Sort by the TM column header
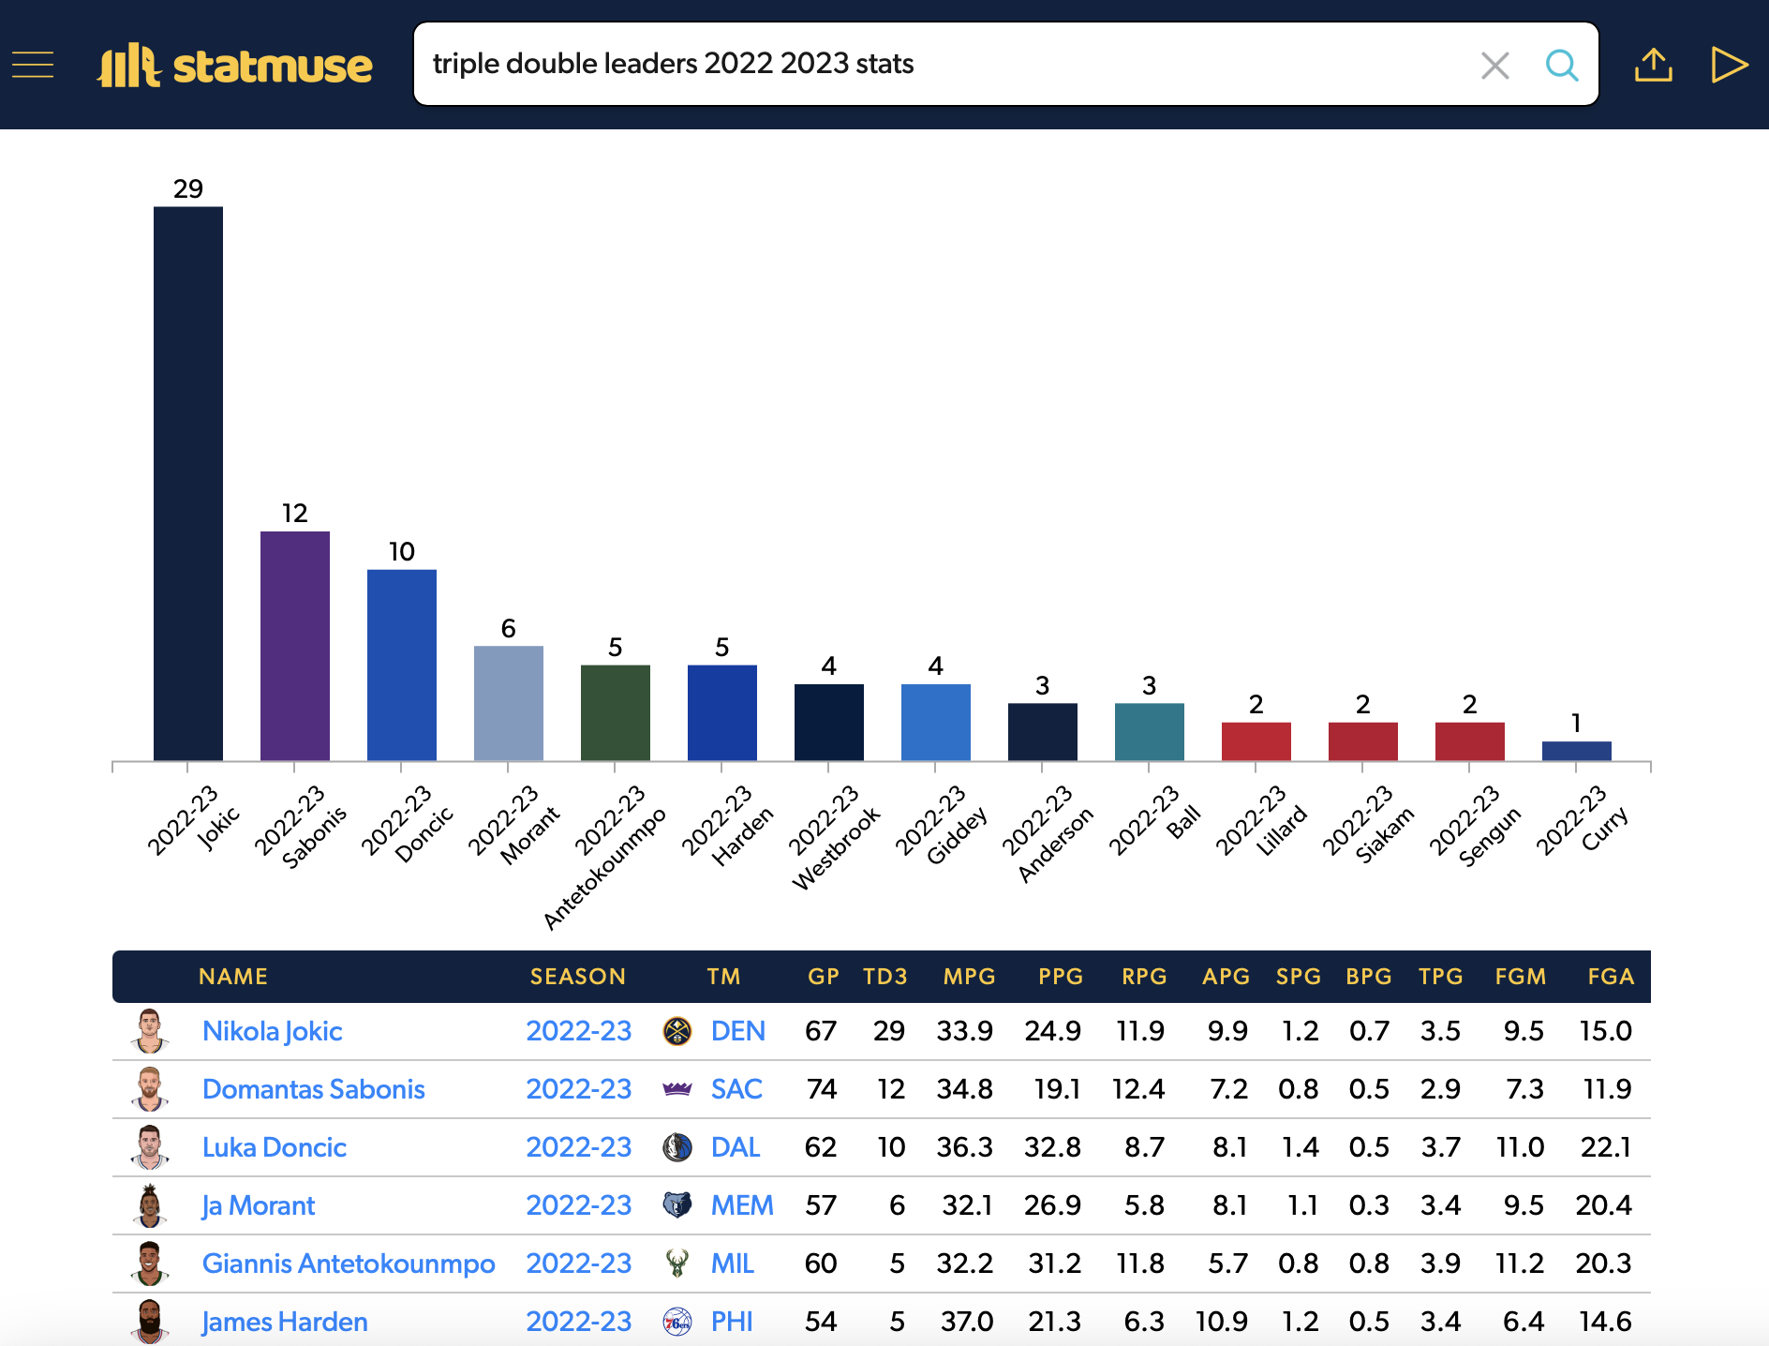Screen dimensions: 1769x1346 click(723, 977)
